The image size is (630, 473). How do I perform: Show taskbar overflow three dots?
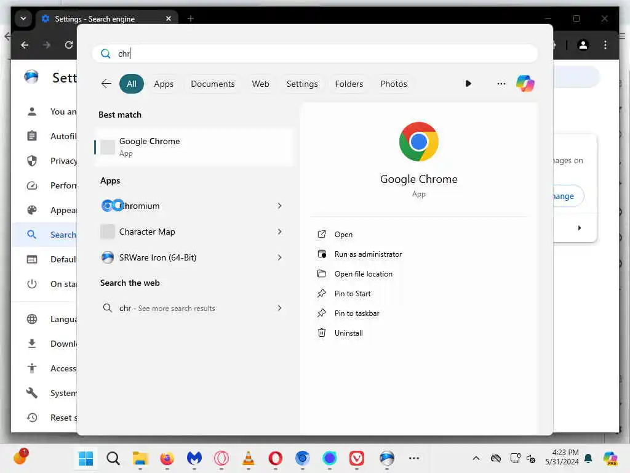click(x=414, y=458)
